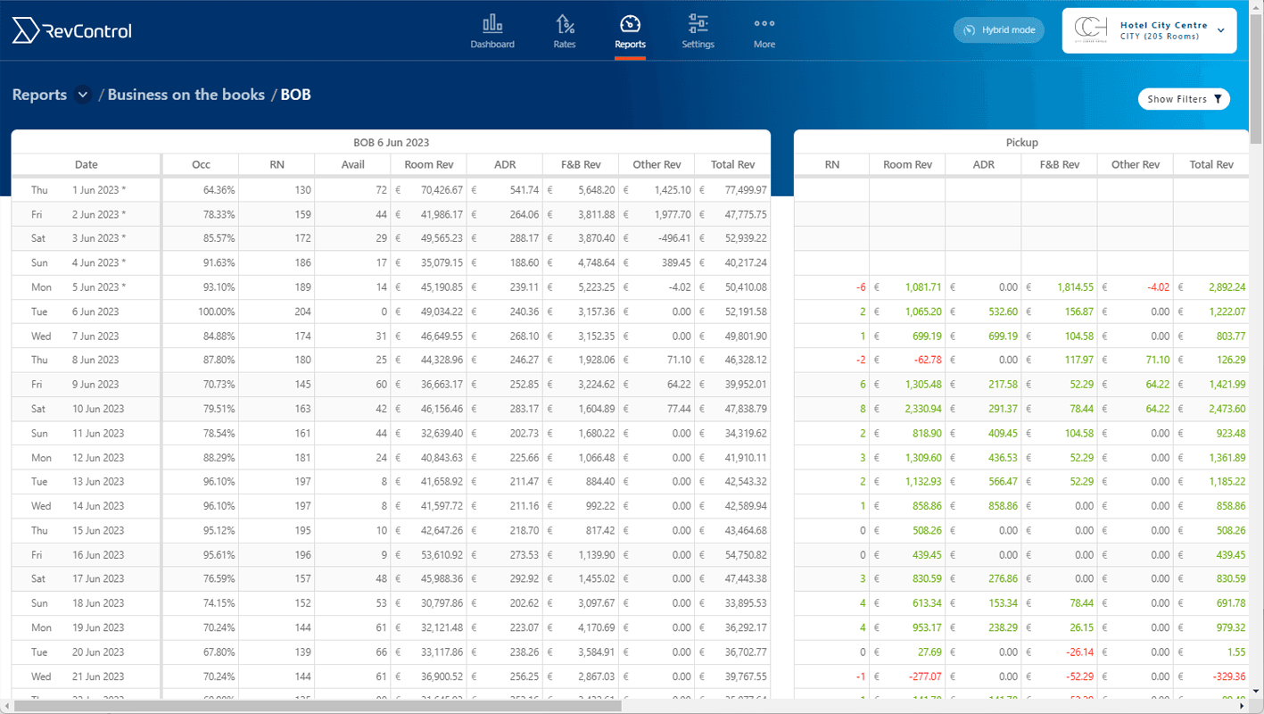1264x714 pixels.
Task: Expand the Reports breadcrumb dropdown chevron
Action: point(82,95)
